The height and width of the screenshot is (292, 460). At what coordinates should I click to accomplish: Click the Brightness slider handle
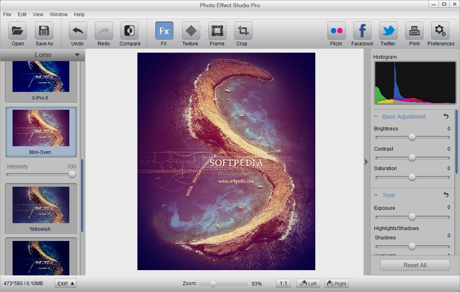click(x=412, y=137)
